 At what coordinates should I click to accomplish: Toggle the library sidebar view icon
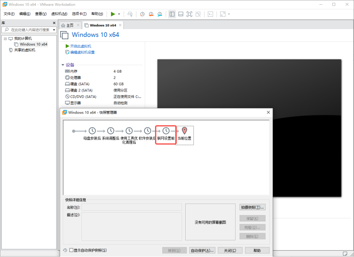click(172, 14)
